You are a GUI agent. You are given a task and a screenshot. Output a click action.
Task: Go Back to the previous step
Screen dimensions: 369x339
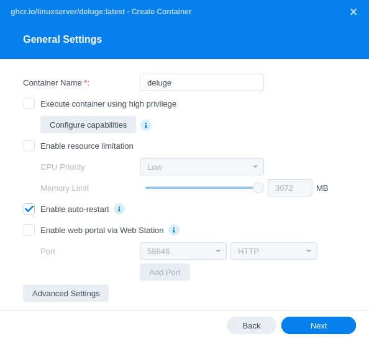[252, 325]
